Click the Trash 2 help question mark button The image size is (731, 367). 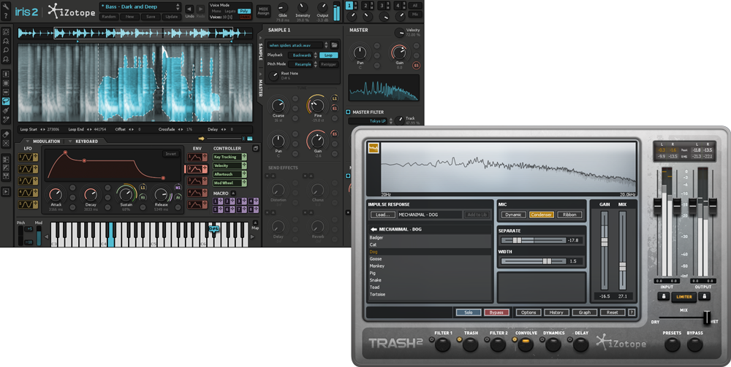(632, 312)
